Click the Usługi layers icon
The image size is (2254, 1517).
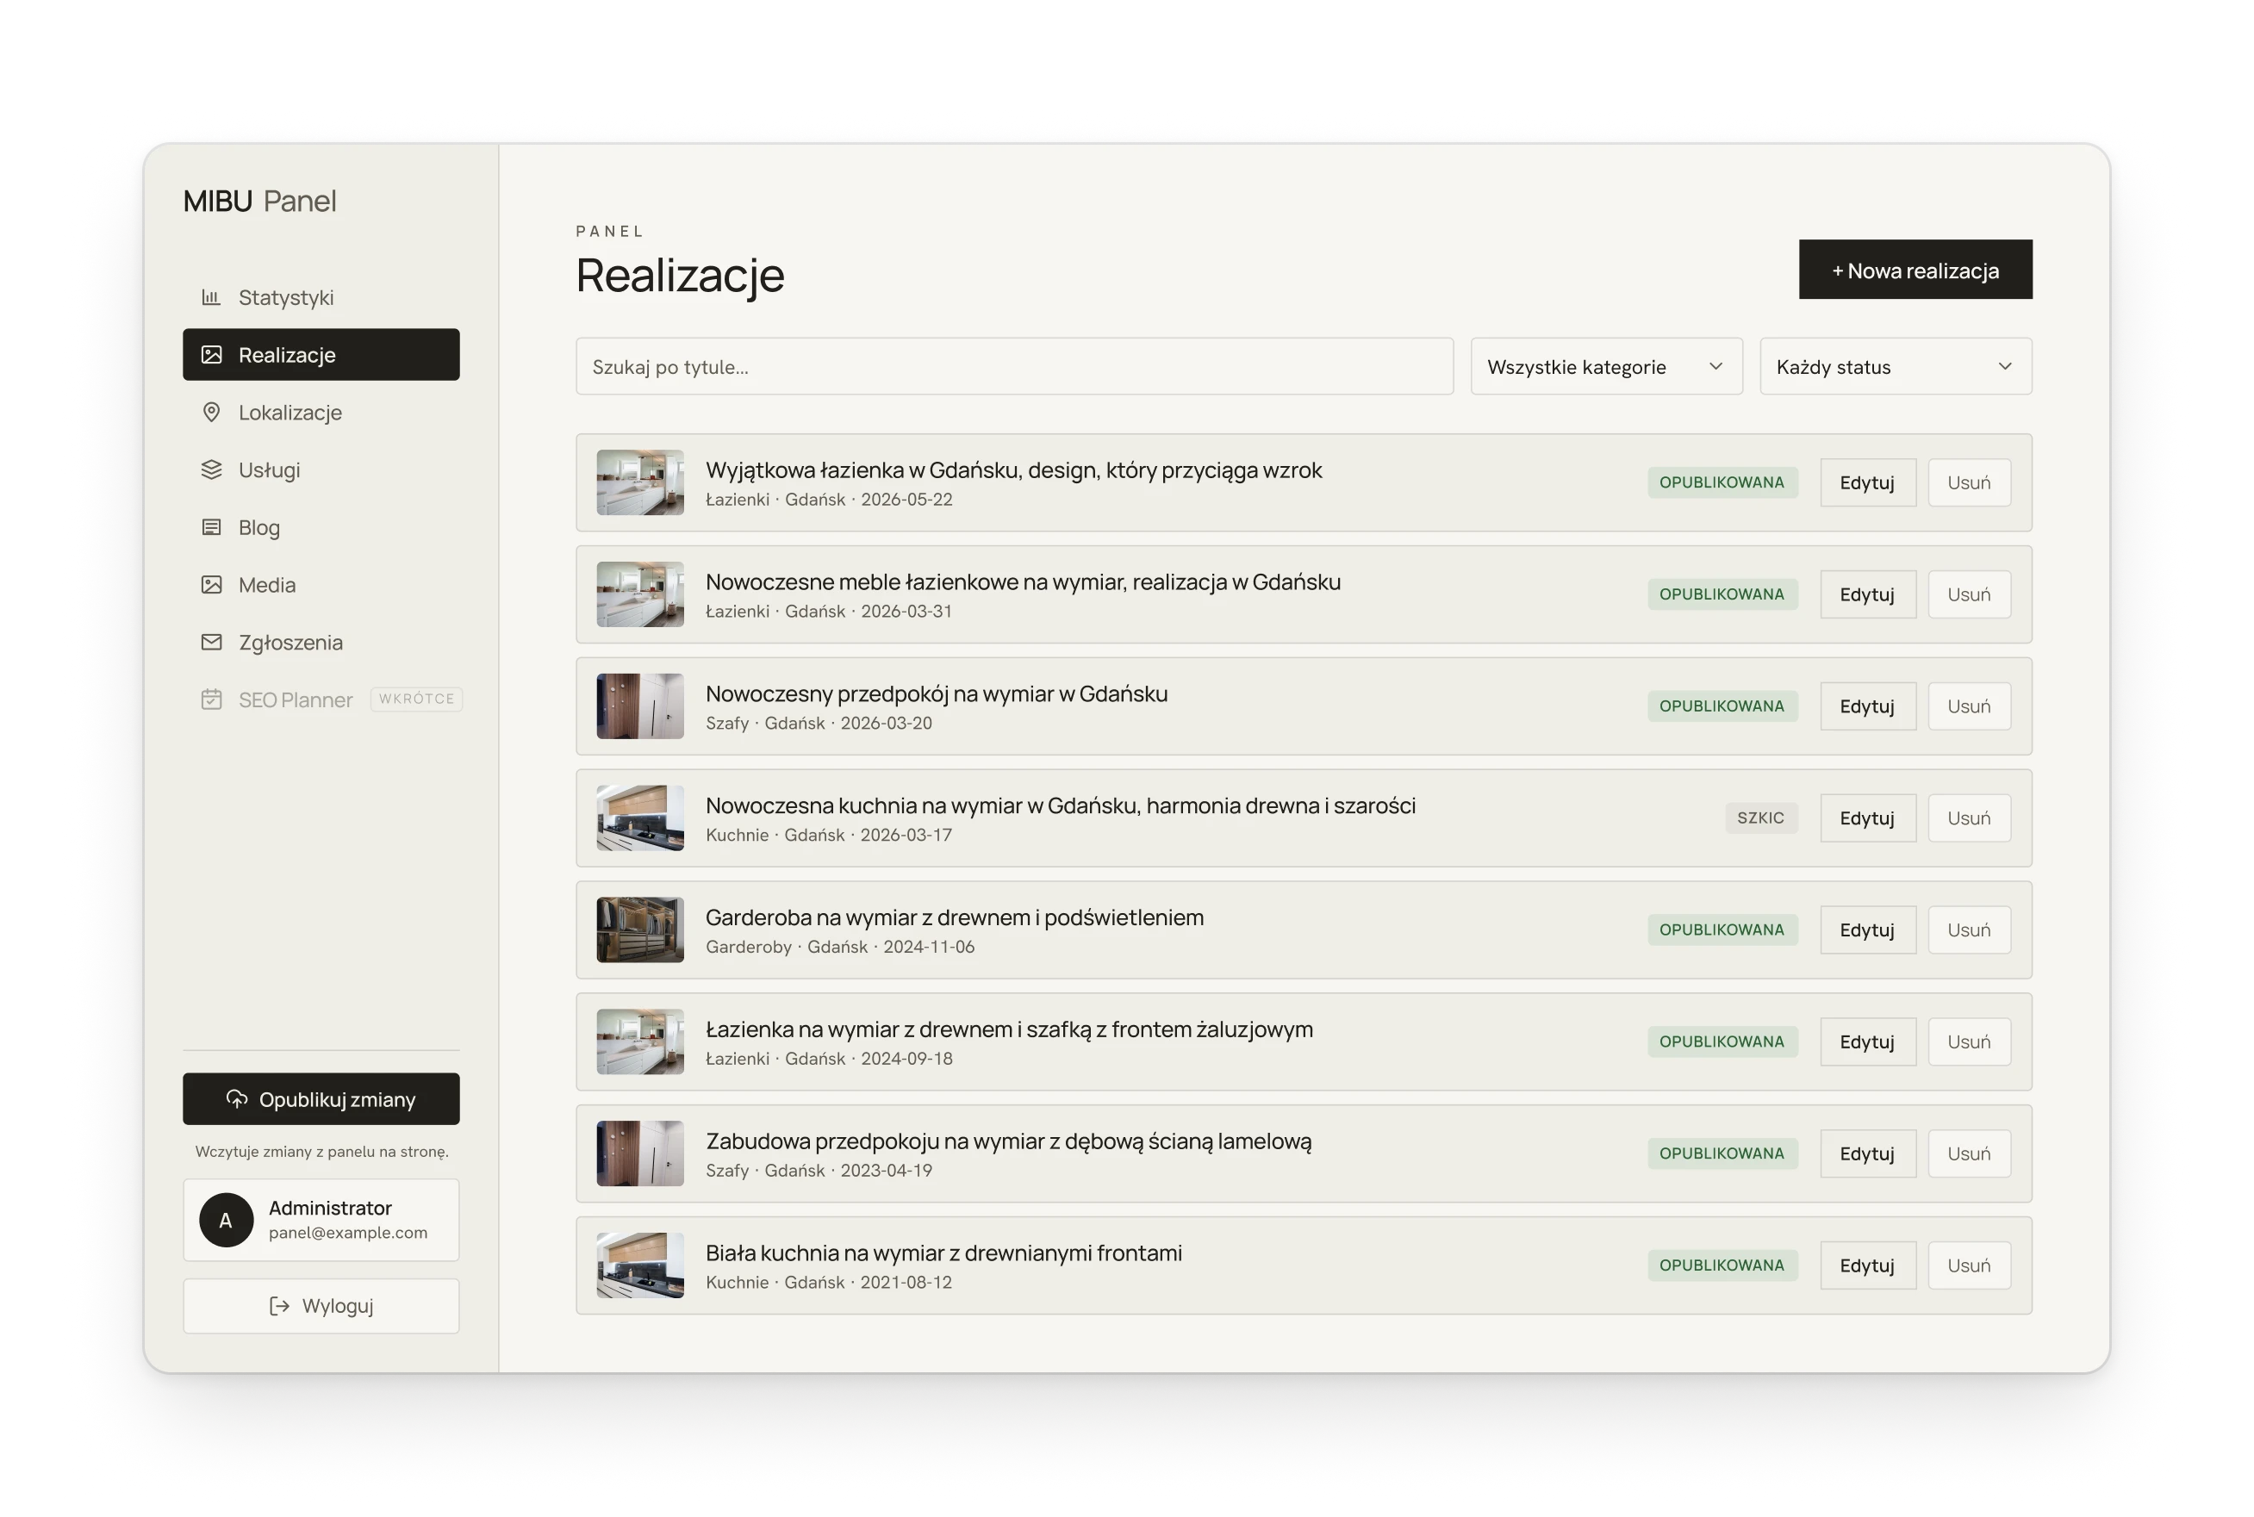211,469
